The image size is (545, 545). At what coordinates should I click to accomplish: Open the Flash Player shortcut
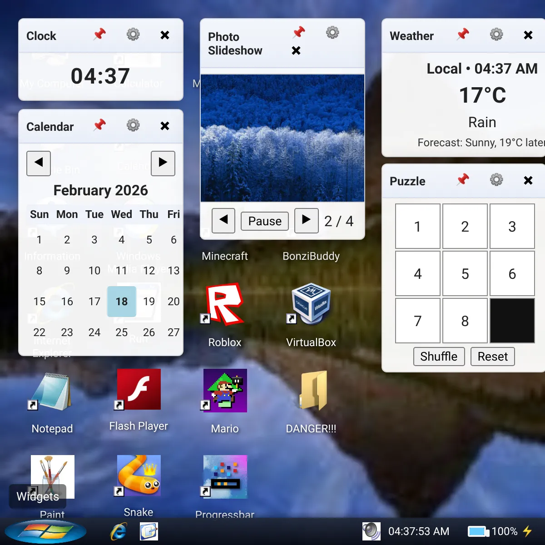(139, 390)
